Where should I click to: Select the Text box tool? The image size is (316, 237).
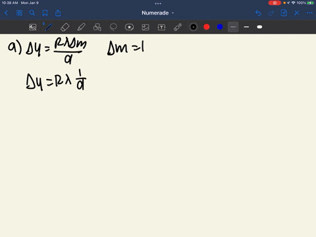pos(161,27)
